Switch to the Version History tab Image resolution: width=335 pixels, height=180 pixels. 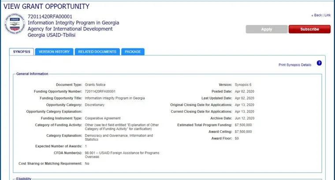point(54,52)
